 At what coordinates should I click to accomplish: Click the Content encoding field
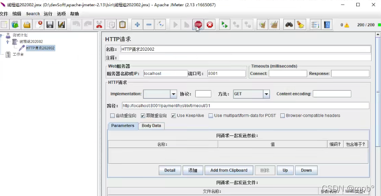[332, 94]
